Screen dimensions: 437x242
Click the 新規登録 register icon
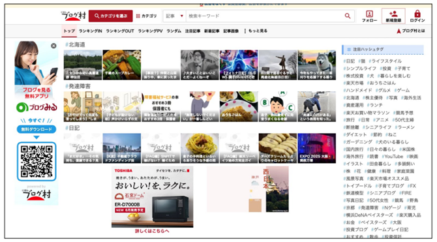click(x=393, y=14)
